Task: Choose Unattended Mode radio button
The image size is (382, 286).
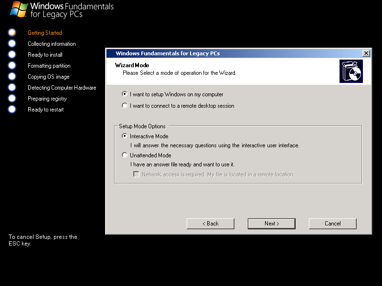Action: [x=125, y=155]
